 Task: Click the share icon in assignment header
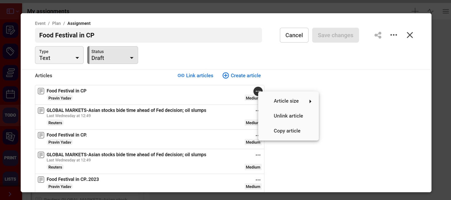click(378, 35)
